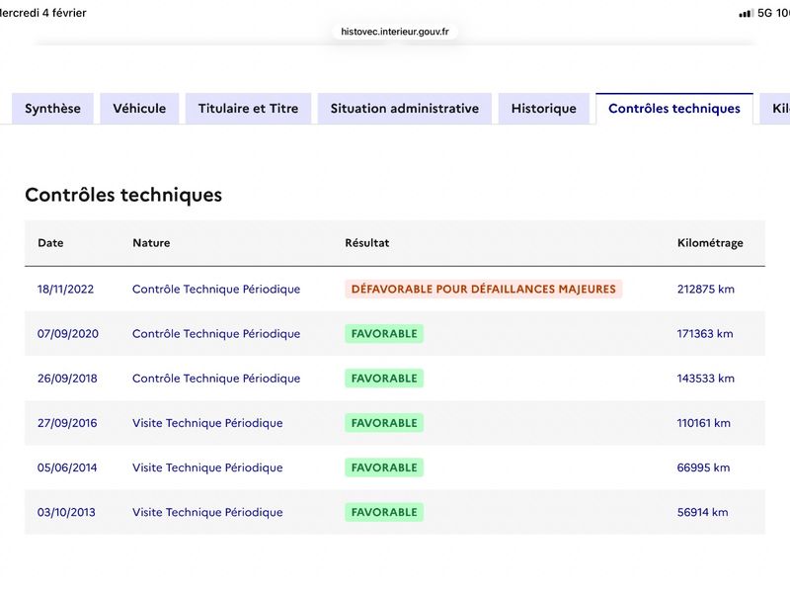The width and height of the screenshot is (790, 593).
Task: Select the 143533 km mileage value
Action: [705, 379]
